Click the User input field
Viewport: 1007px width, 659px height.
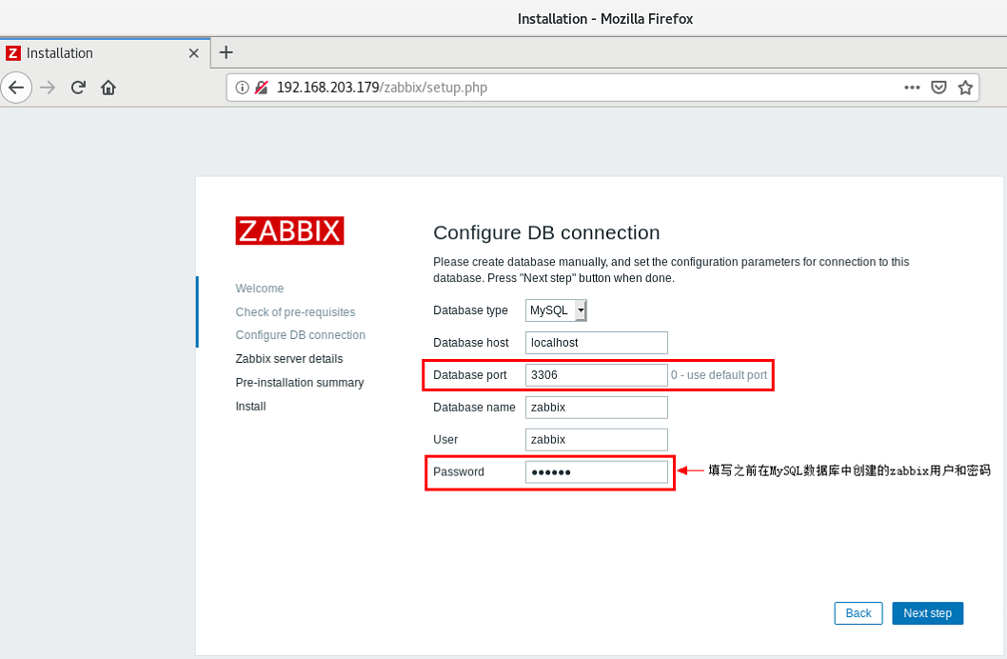pyautogui.click(x=597, y=439)
